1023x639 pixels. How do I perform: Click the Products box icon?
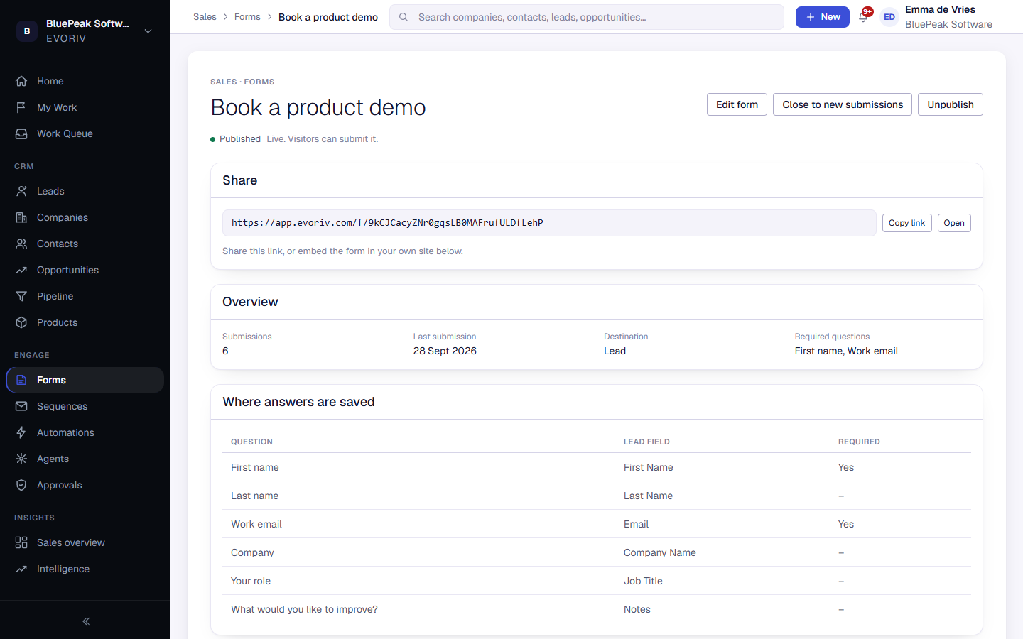pyautogui.click(x=21, y=322)
